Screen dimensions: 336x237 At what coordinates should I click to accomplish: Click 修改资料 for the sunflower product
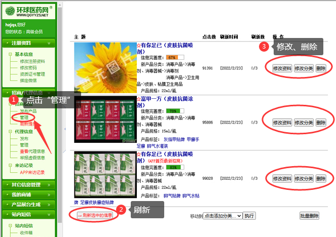pyautogui.click(x=282, y=68)
